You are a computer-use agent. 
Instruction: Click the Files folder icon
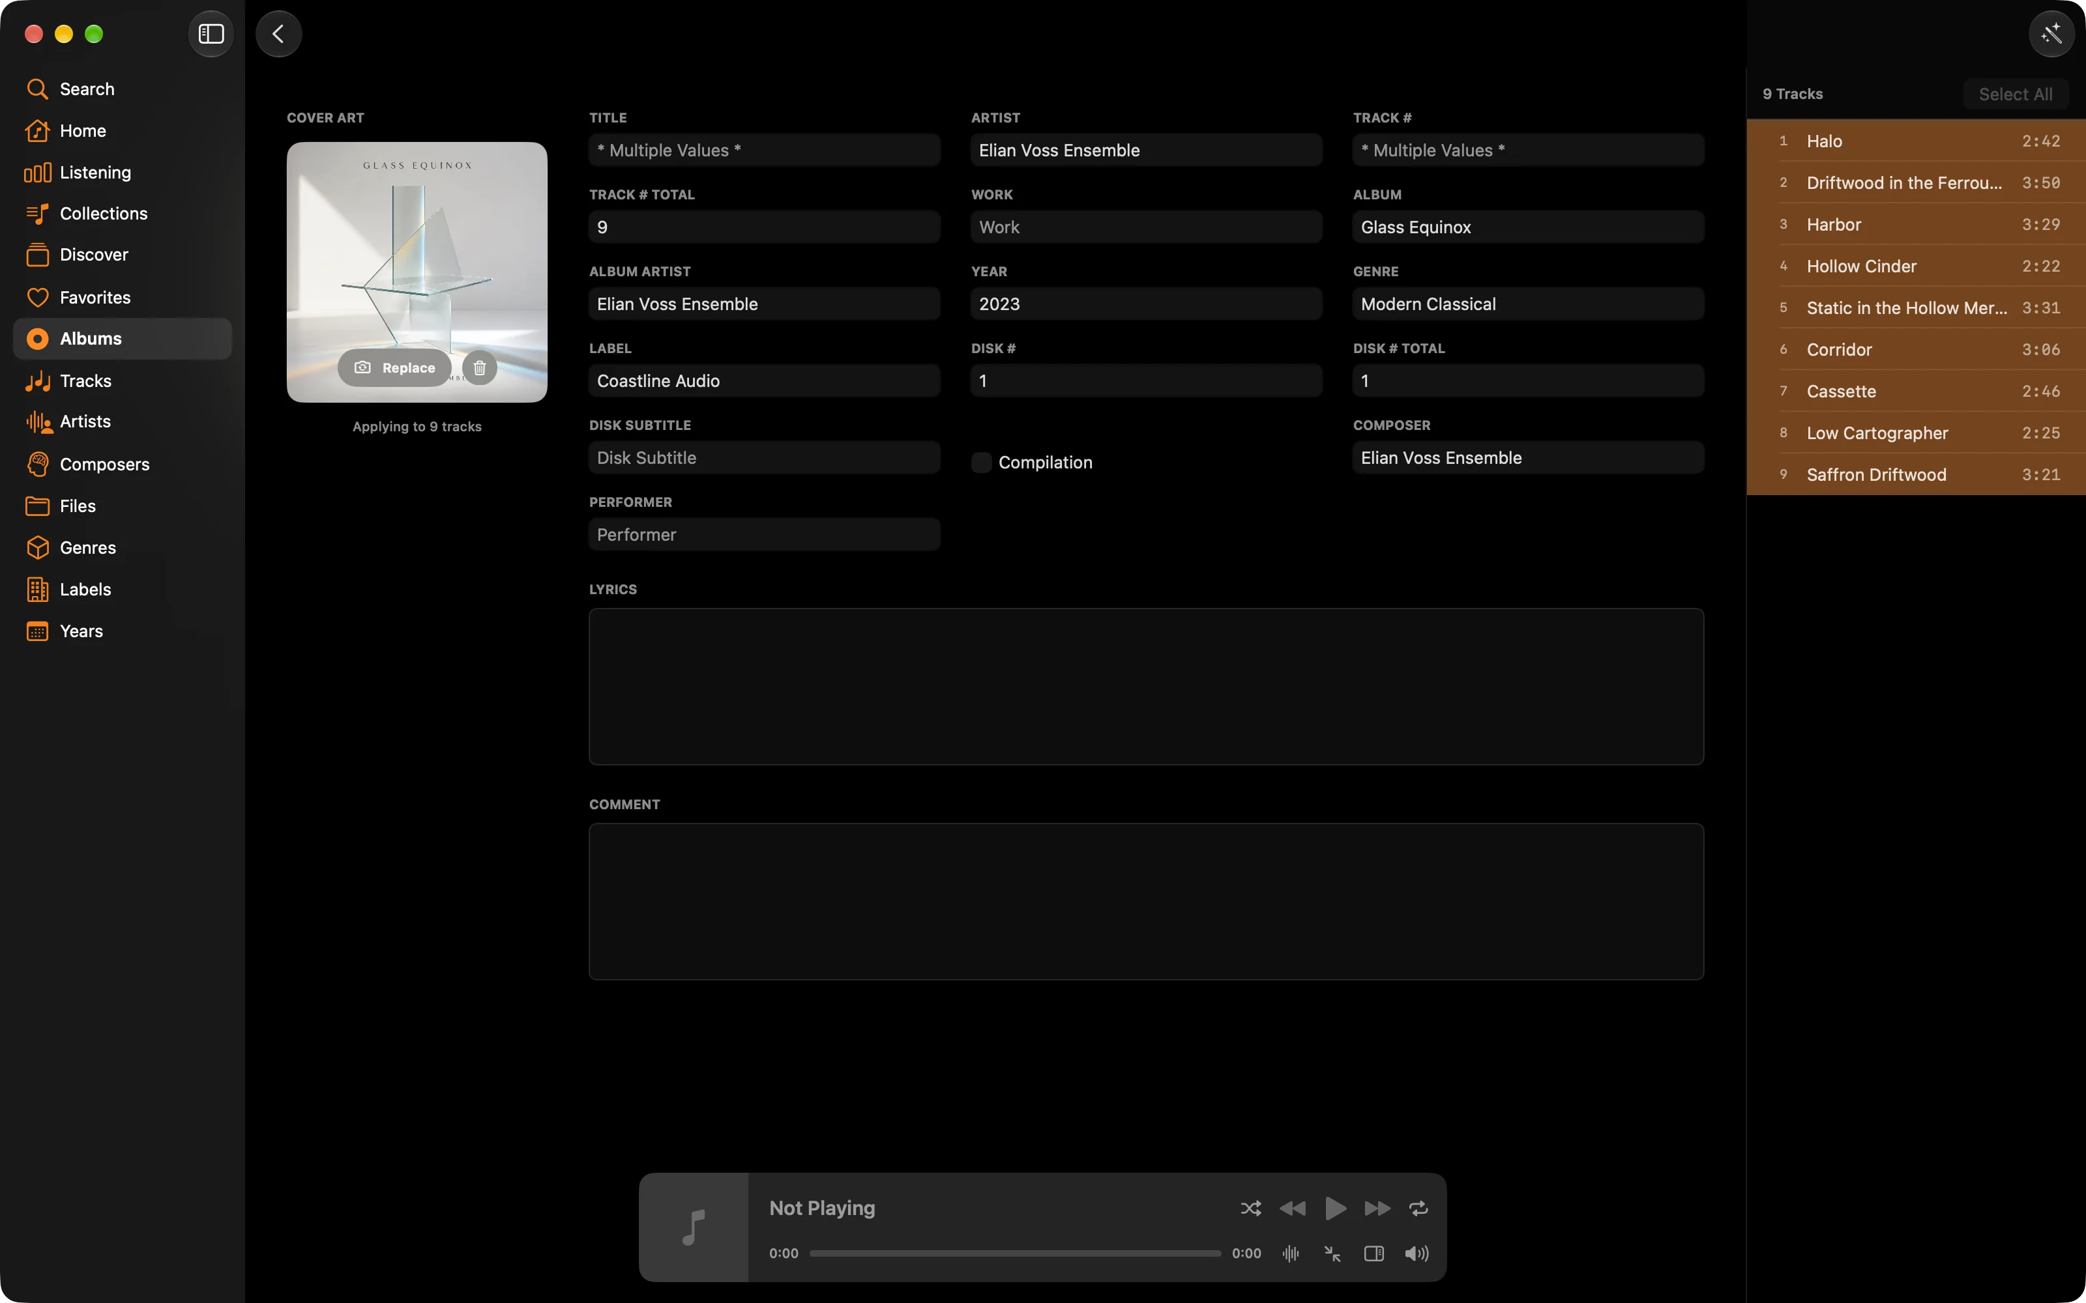(x=37, y=506)
